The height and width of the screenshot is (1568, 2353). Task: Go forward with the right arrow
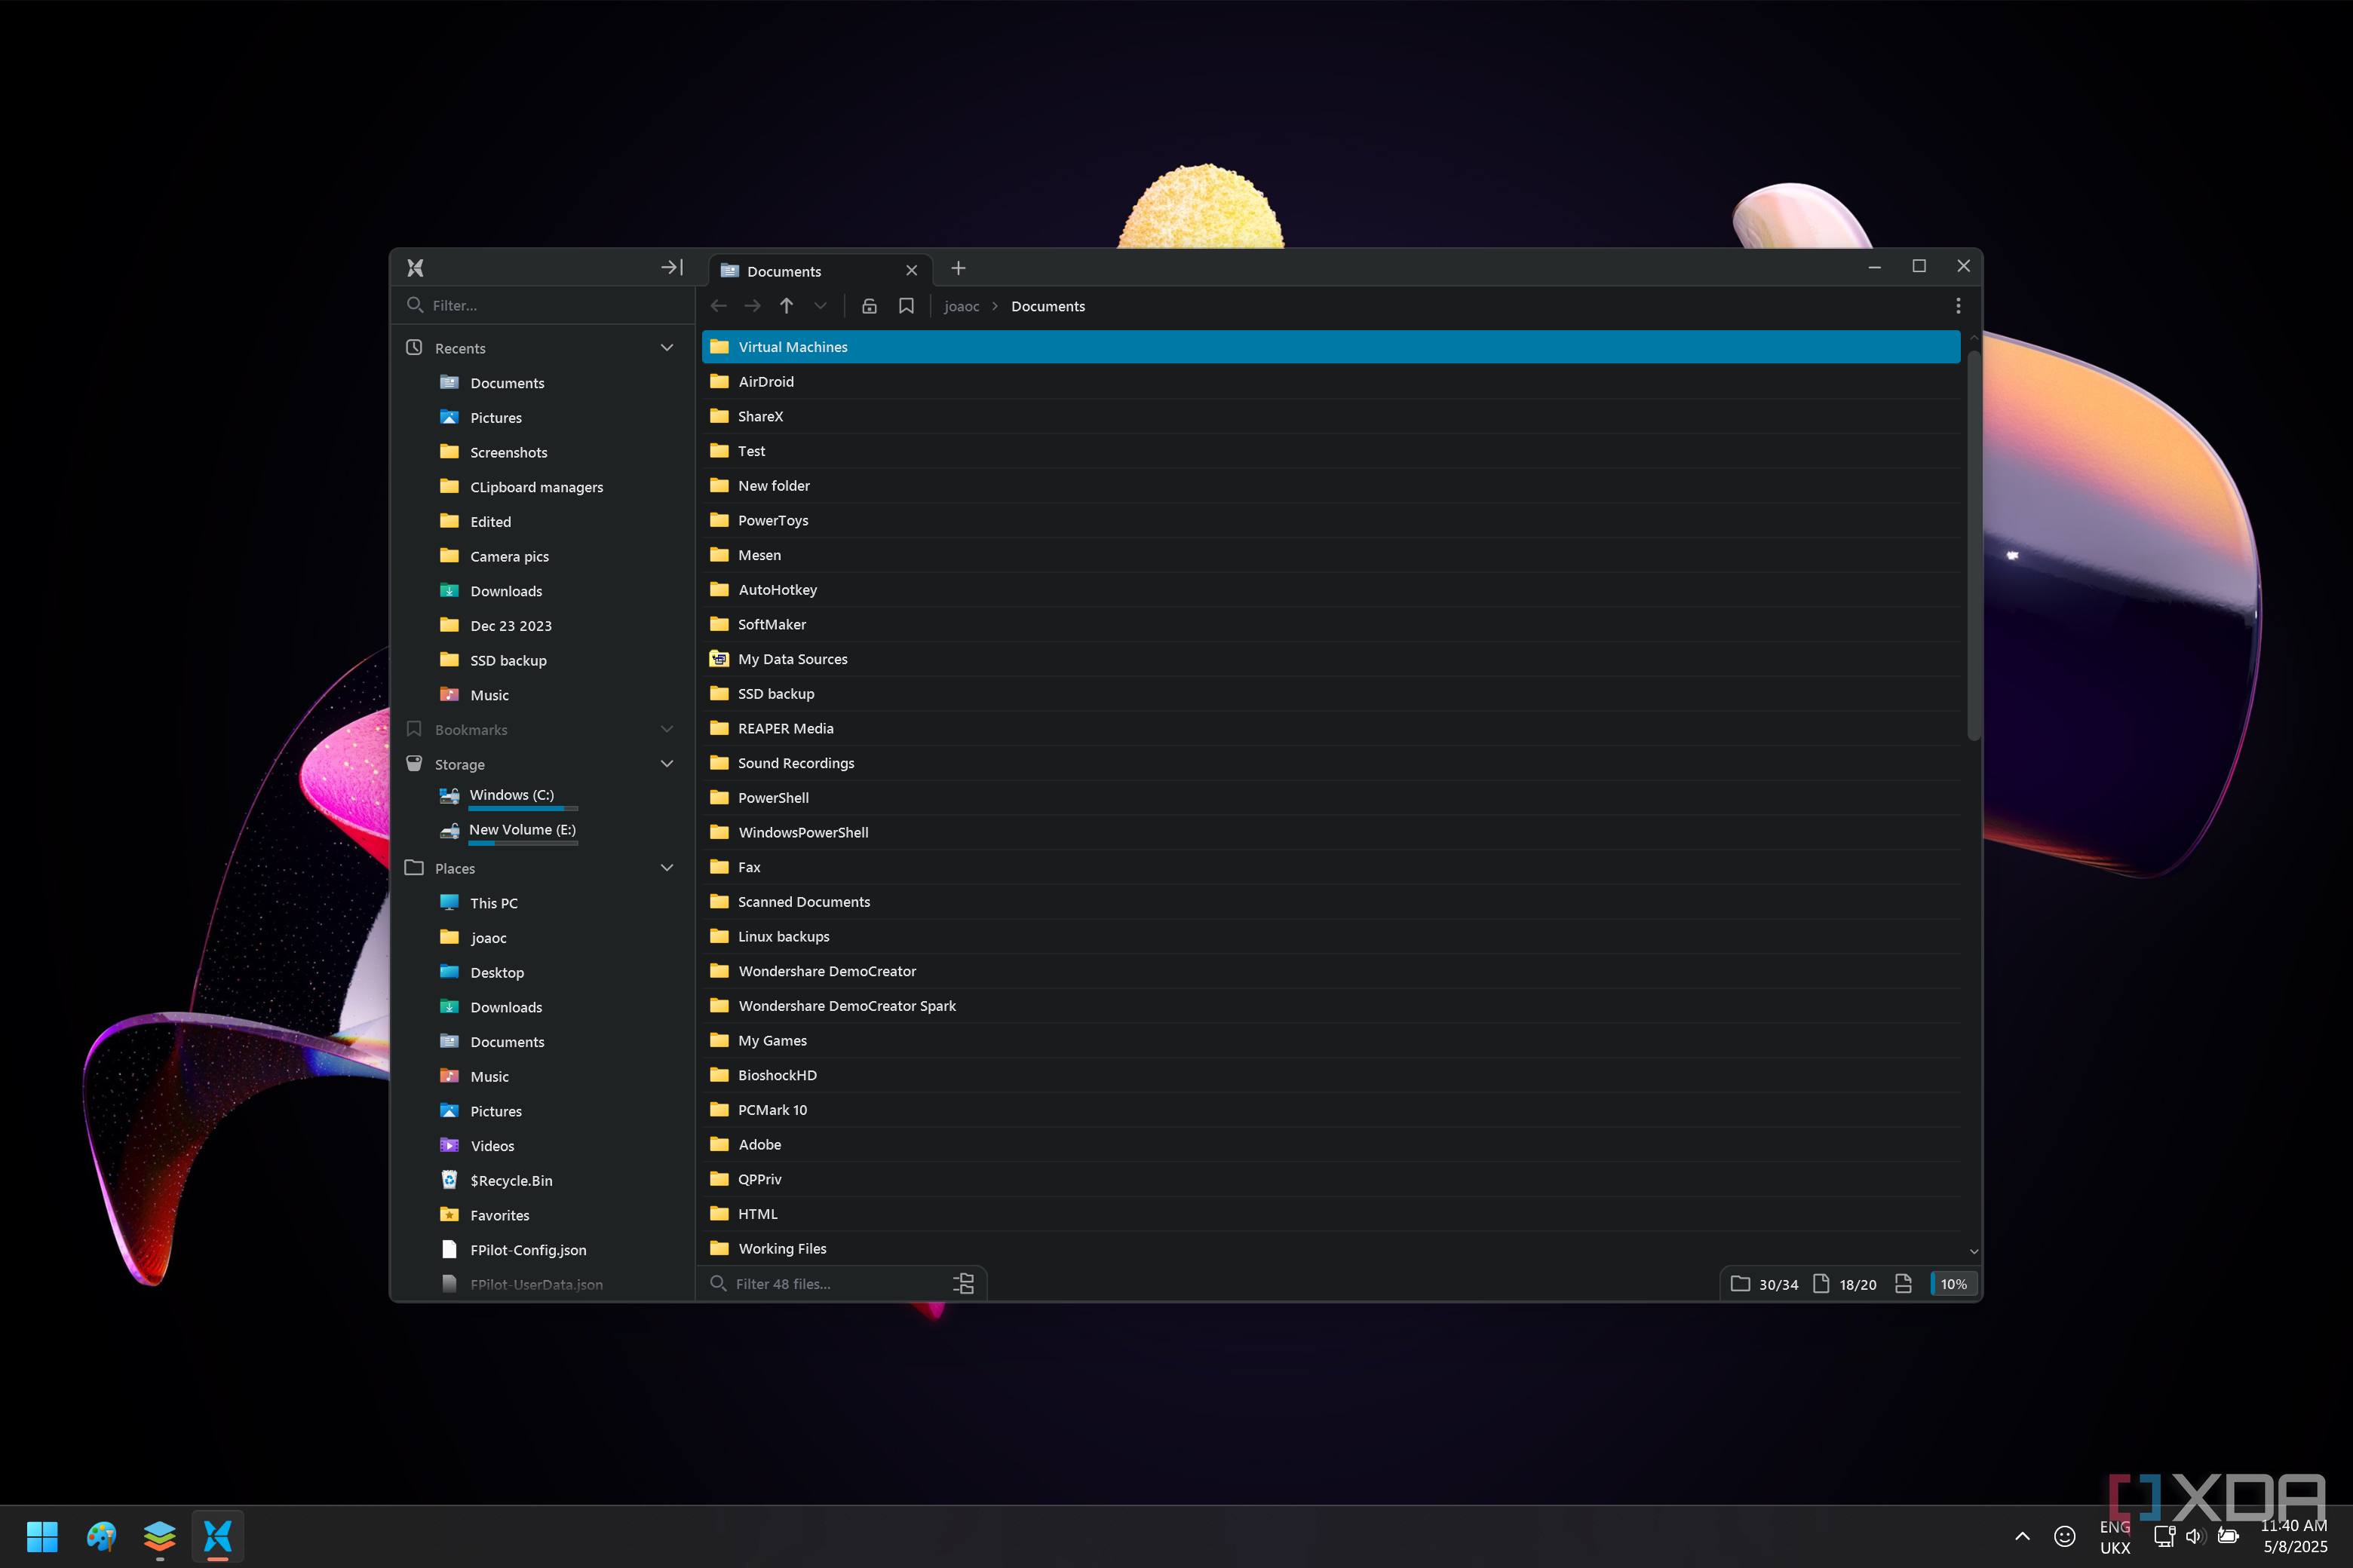tap(753, 306)
